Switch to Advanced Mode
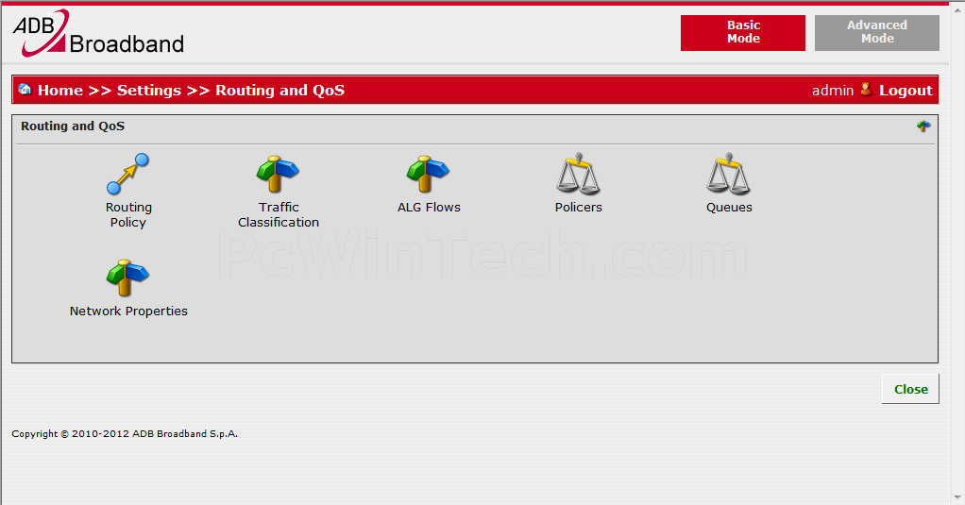This screenshot has height=505, width=965. point(876,33)
